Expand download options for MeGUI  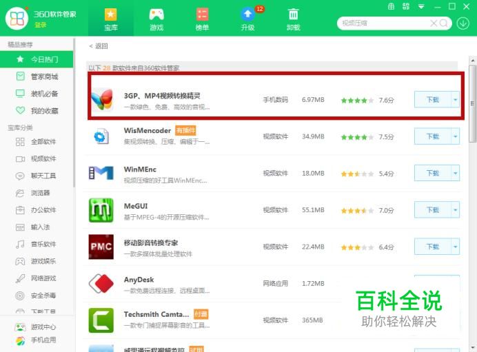pyautogui.click(x=456, y=210)
